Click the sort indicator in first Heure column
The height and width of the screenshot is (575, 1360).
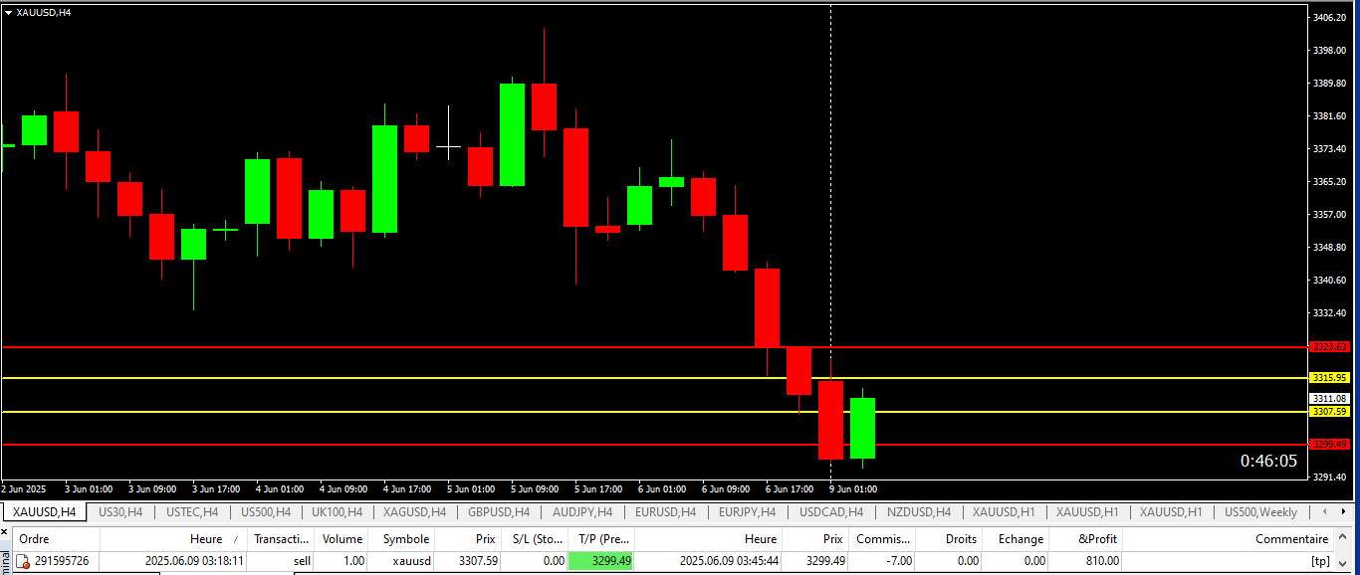(x=236, y=539)
